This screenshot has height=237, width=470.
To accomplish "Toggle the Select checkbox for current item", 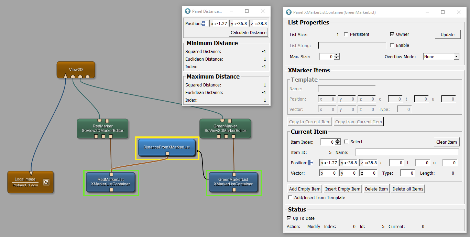I will click(x=346, y=142).
